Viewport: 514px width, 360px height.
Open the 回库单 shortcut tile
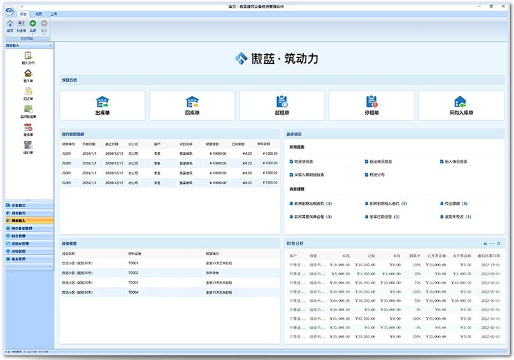[x=192, y=105]
